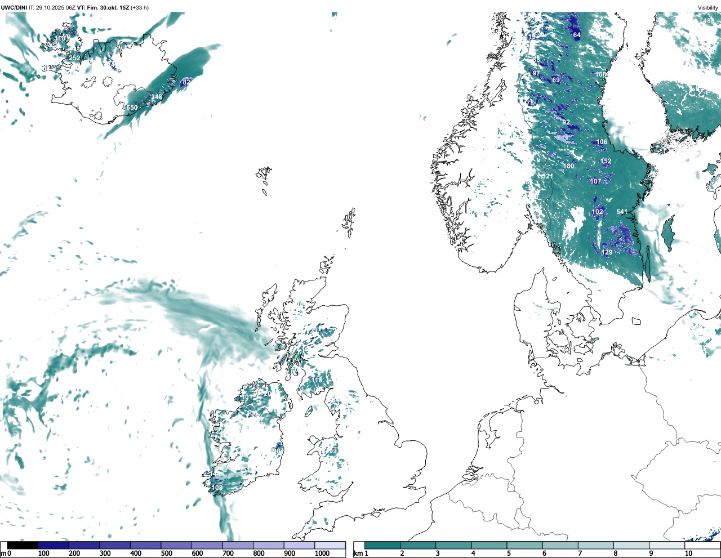
Task: Click the 8–9 km pale teal swatch
Action: click(631, 545)
